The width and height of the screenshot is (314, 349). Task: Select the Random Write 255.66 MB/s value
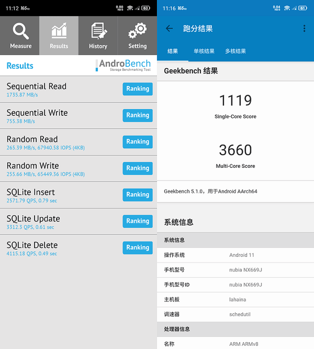(46, 174)
